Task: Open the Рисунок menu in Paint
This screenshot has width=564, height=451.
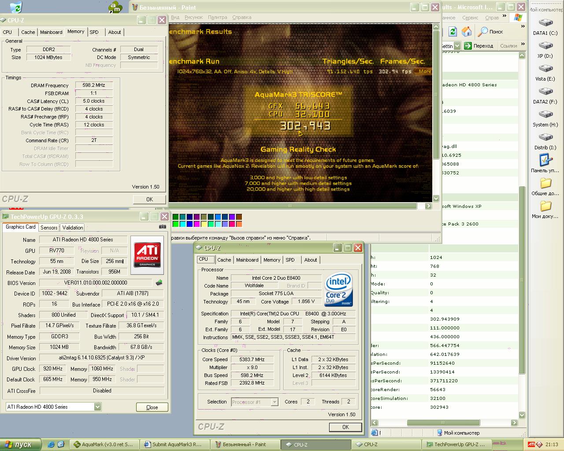Action: point(194,17)
